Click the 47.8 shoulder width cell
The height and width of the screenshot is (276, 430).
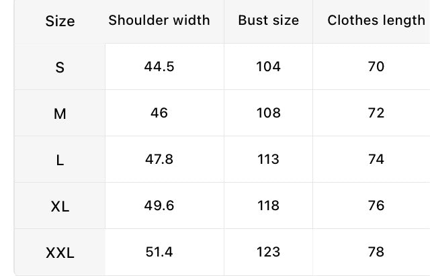point(159,159)
